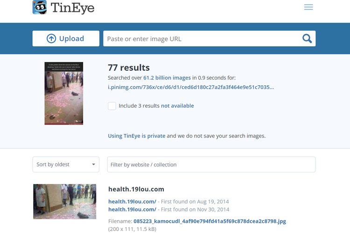The image size is (350, 233).
Task: Open health.19lou.com link found Nov 30, 2014
Action: (132, 210)
